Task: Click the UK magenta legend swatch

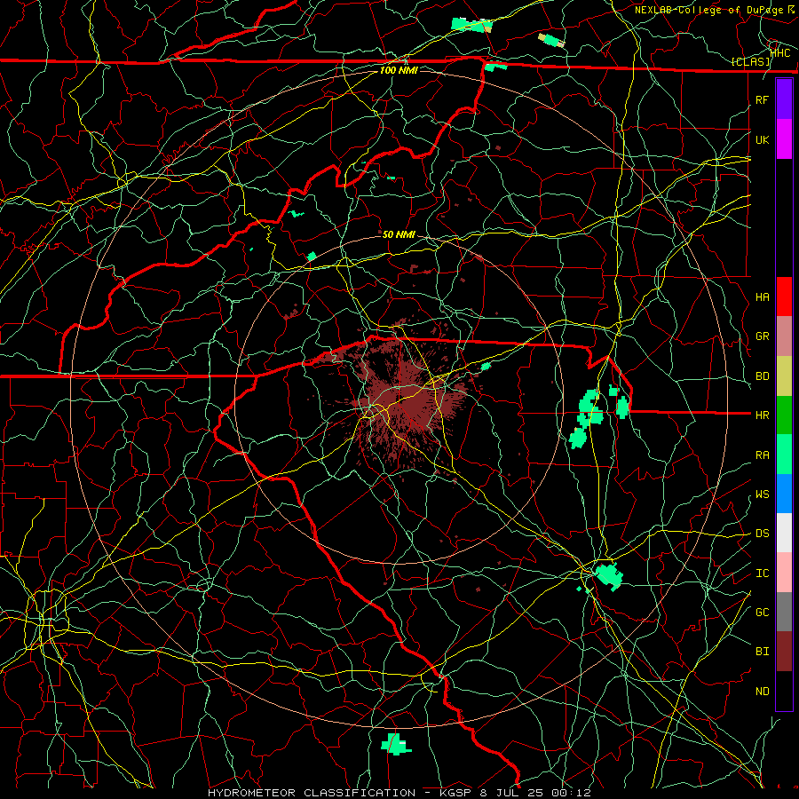Action: pos(784,139)
